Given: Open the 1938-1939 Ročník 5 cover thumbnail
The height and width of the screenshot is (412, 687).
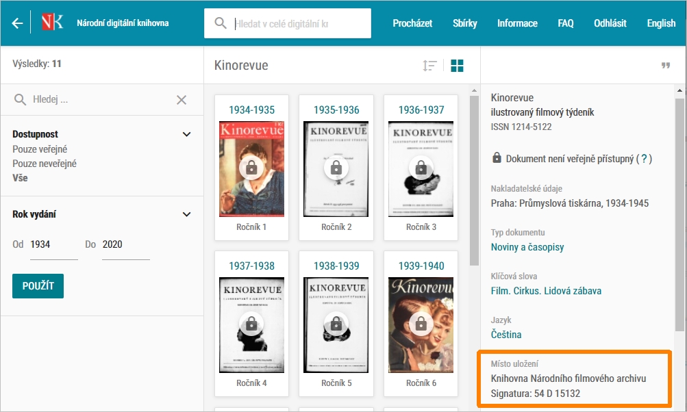Looking at the screenshot, I should (336, 325).
